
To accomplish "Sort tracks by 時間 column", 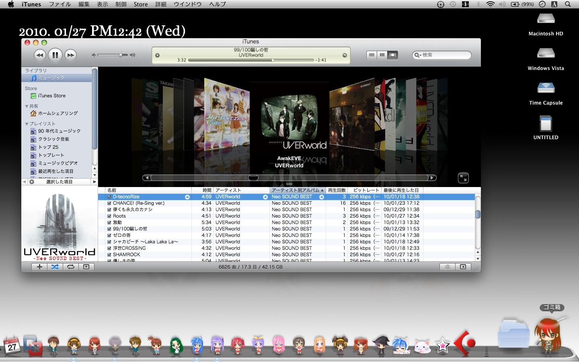I will 202,190.
